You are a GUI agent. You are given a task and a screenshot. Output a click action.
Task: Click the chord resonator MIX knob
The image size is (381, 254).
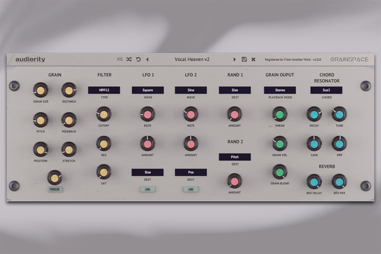tap(339, 144)
